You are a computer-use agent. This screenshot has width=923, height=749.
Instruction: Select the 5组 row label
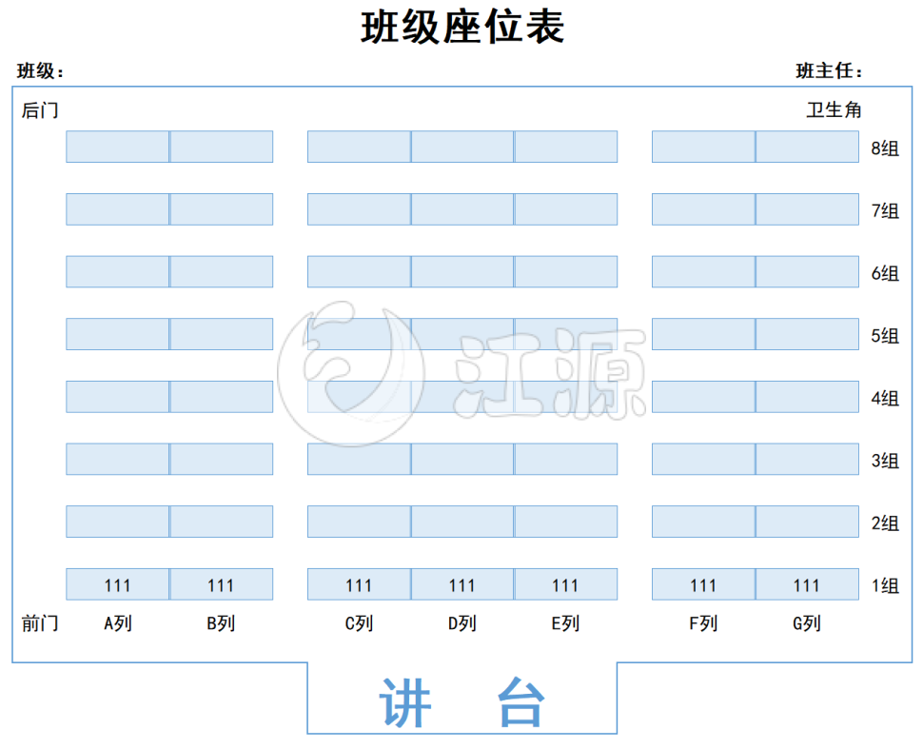click(885, 335)
